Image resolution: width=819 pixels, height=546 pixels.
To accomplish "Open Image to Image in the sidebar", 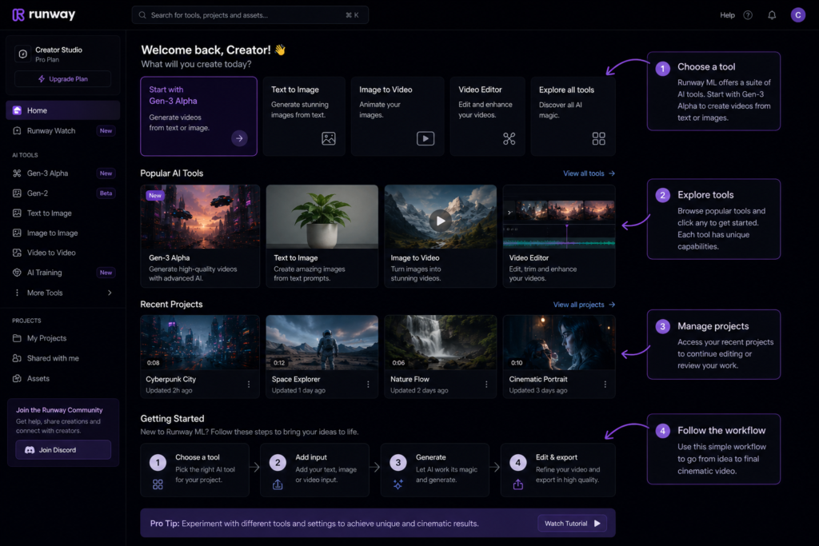I will 62,233.
